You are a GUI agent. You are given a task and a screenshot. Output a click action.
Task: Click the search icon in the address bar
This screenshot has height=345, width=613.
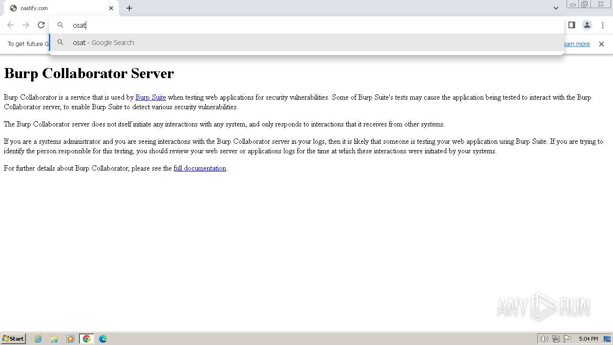click(60, 25)
